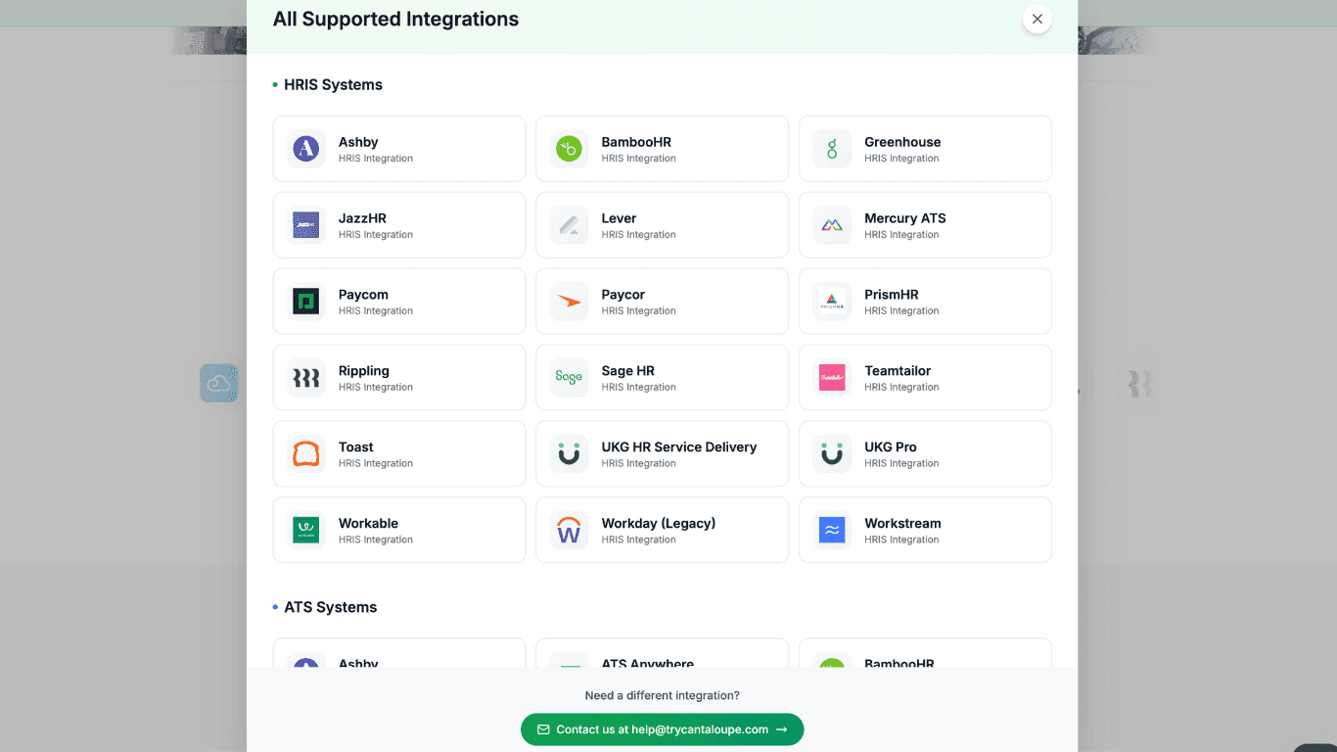Click the Ashby logo icon

tap(306, 149)
